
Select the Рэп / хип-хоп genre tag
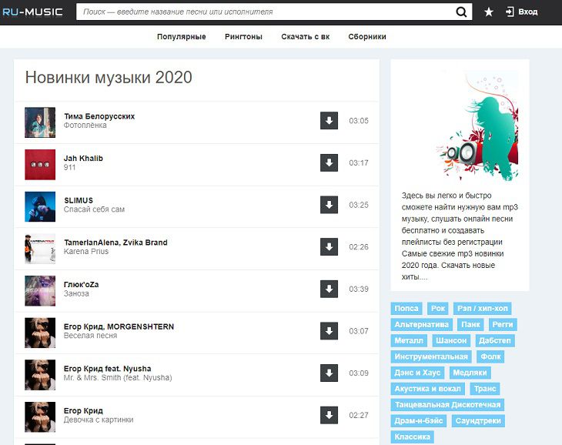coord(482,309)
